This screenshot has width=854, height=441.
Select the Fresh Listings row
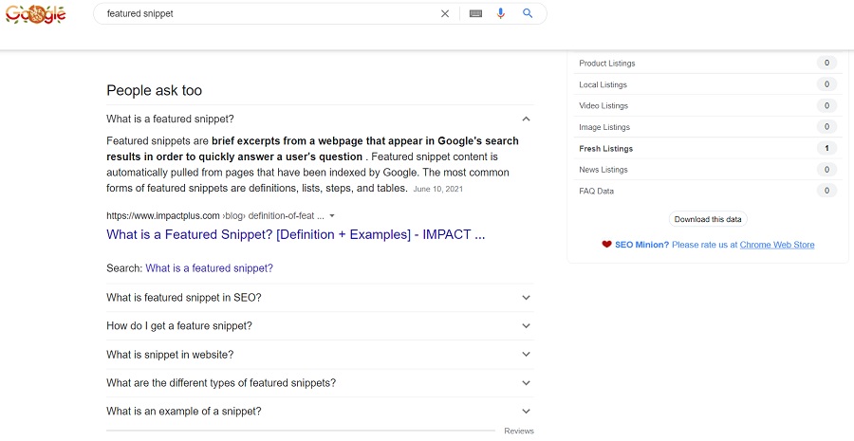(x=707, y=148)
